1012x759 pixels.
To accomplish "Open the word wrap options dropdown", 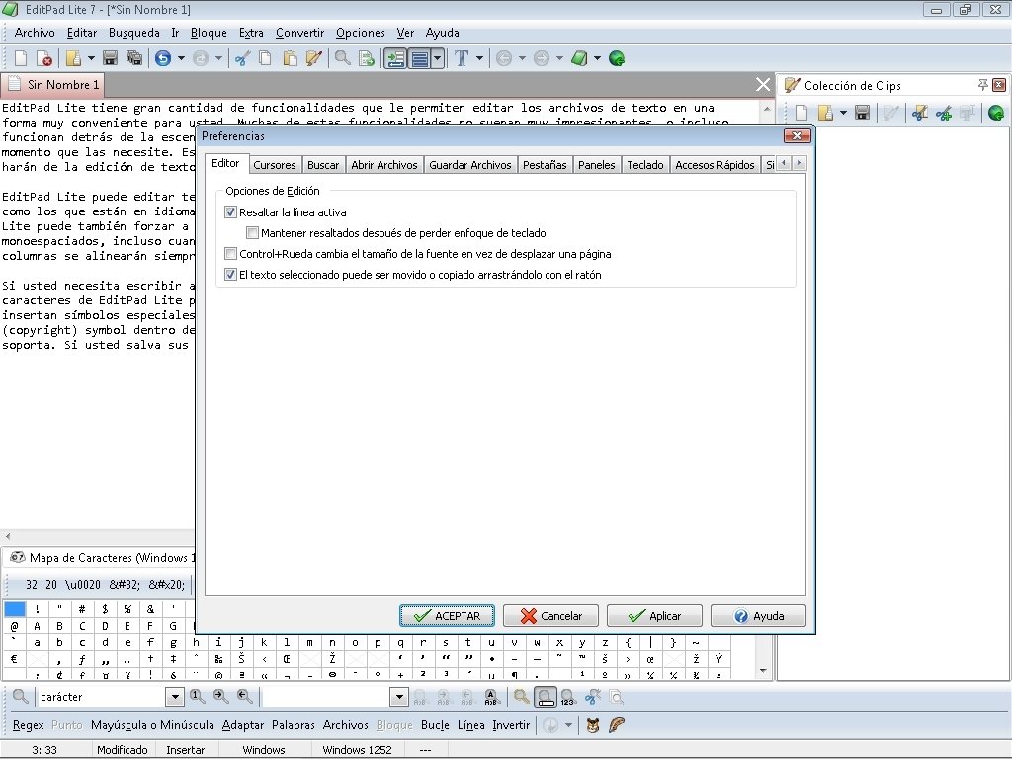I will (438, 58).
